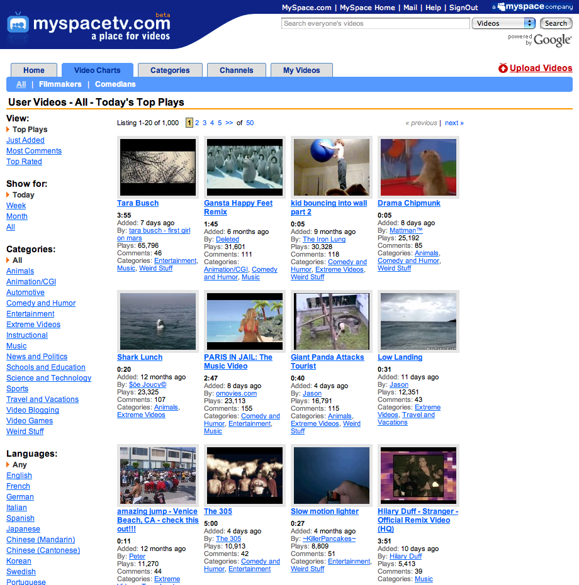This screenshot has height=585, width=579.
Task: Open the Shark Lunch thumbnail
Action: pyautogui.click(x=158, y=321)
